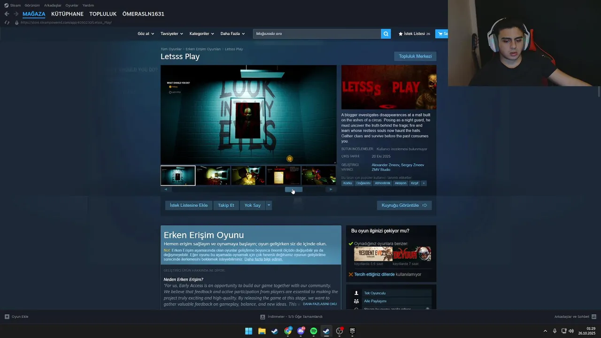Click the screenshot strip scrollbar handle
This screenshot has height=338, width=601.
[x=293, y=189]
